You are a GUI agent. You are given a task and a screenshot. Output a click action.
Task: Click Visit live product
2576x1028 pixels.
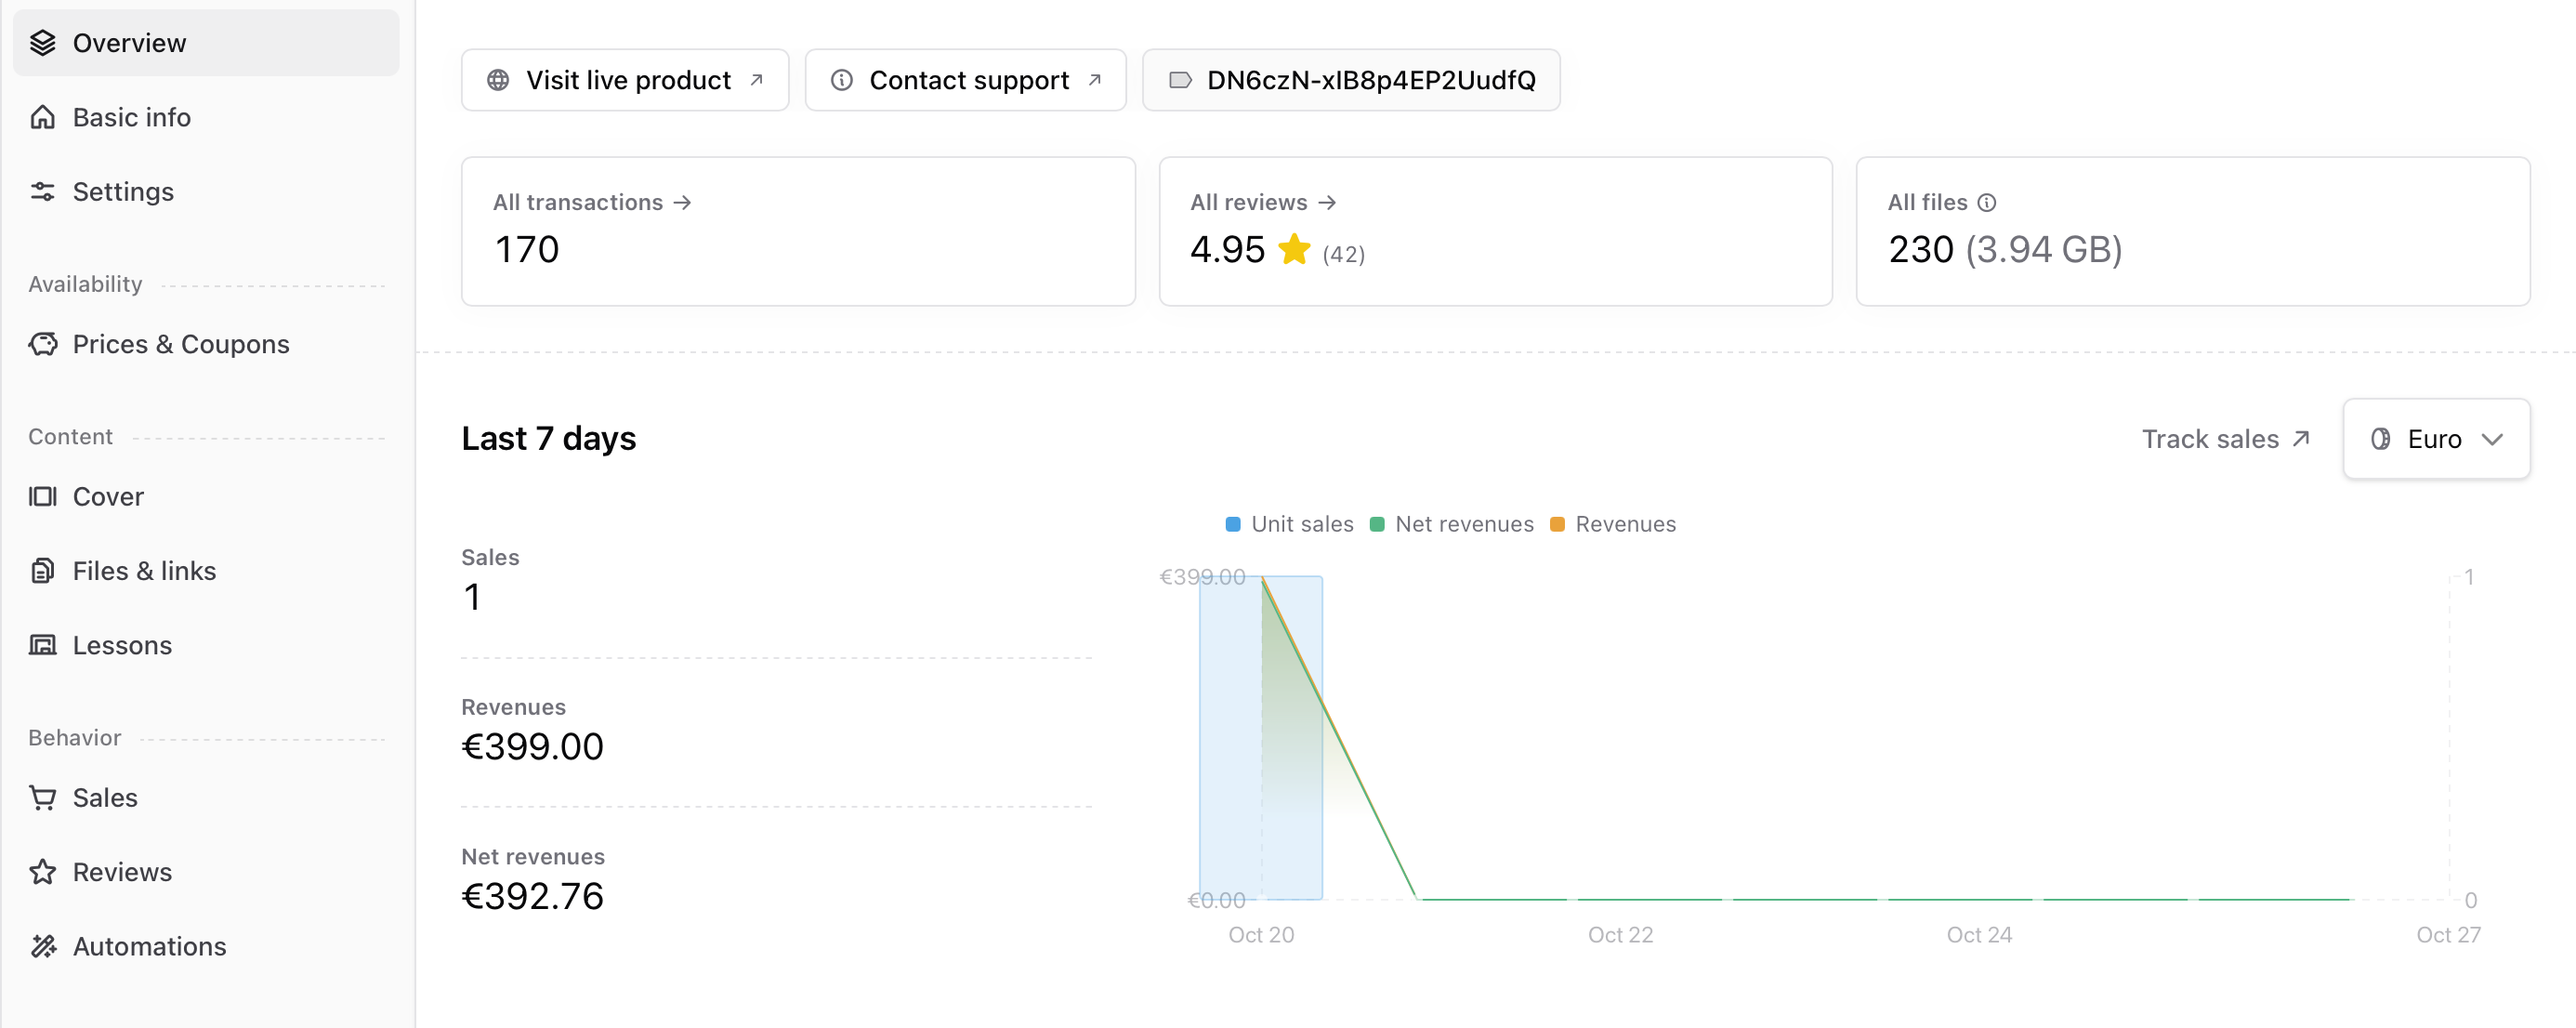(x=624, y=80)
